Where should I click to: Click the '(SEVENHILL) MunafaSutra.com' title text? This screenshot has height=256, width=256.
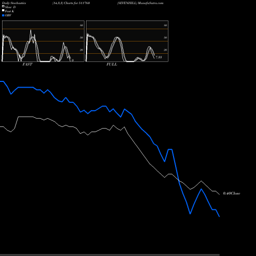click(x=140, y=3)
